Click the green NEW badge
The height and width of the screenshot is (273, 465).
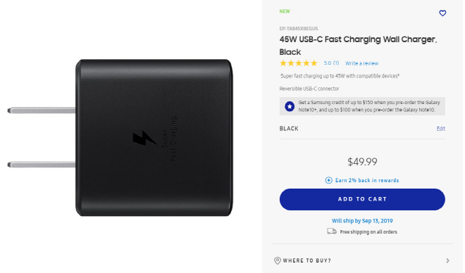point(285,11)
